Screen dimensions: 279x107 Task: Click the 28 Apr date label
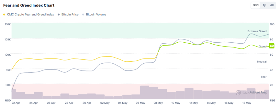coord(69,103)
